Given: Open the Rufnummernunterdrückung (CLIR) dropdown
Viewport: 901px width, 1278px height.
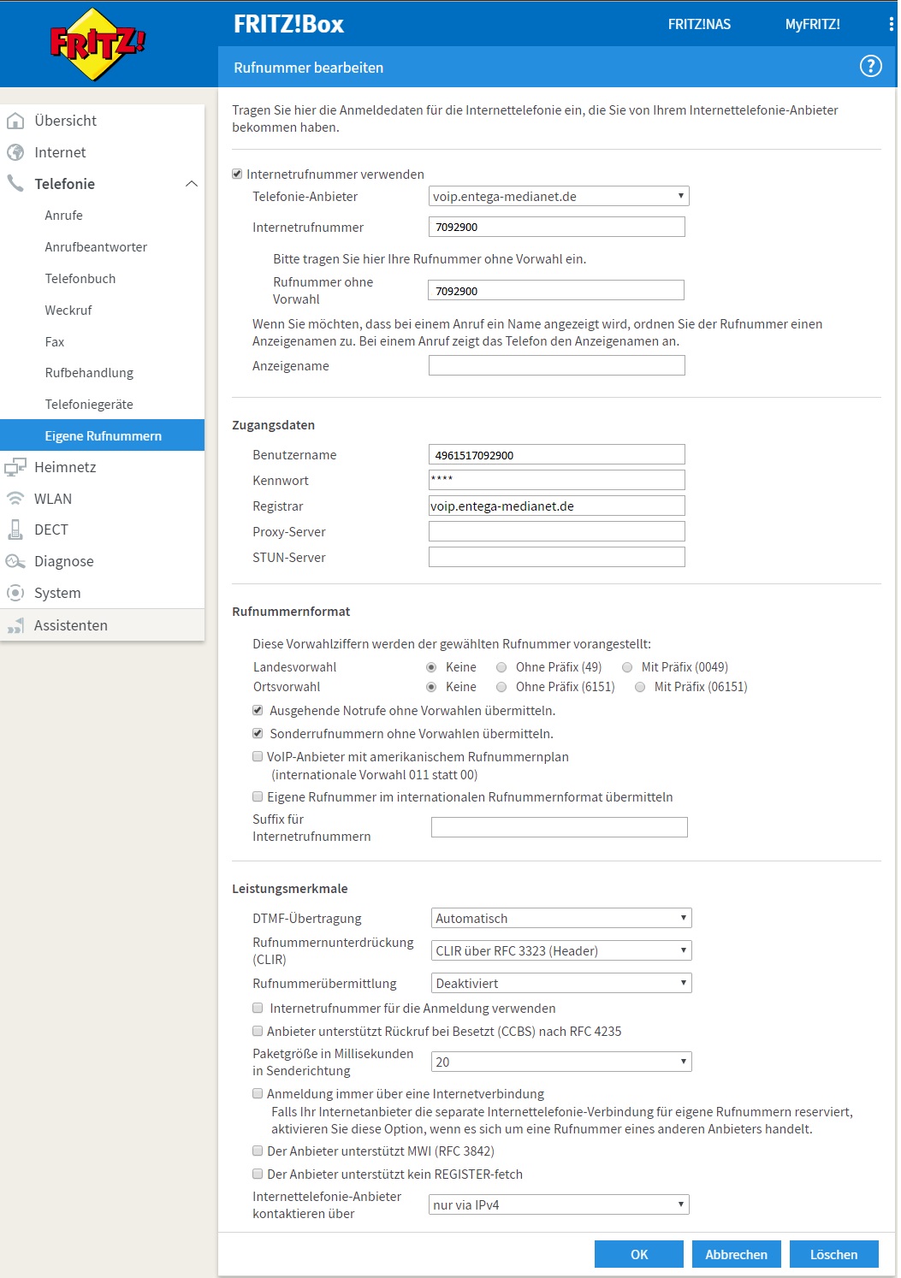Looking at the screenshot, I should (x=561, y=950).
